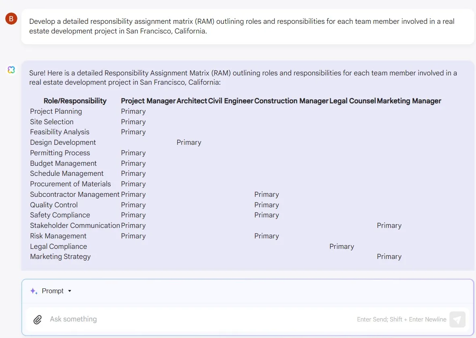476x338 pixels.
Task: Click "Primary" in the Marketing Strategy row
Action: click(389, 257)
